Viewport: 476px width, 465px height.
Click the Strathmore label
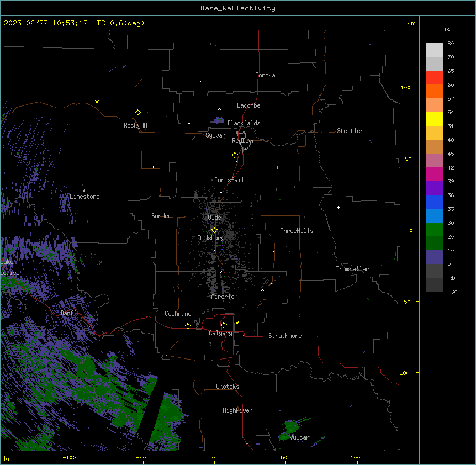(x=285, y=336)
